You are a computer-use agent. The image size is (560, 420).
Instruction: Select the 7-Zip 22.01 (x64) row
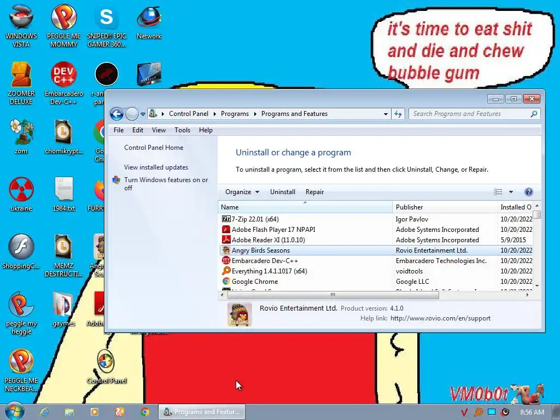pyautogui.click(x=376, y=219)
